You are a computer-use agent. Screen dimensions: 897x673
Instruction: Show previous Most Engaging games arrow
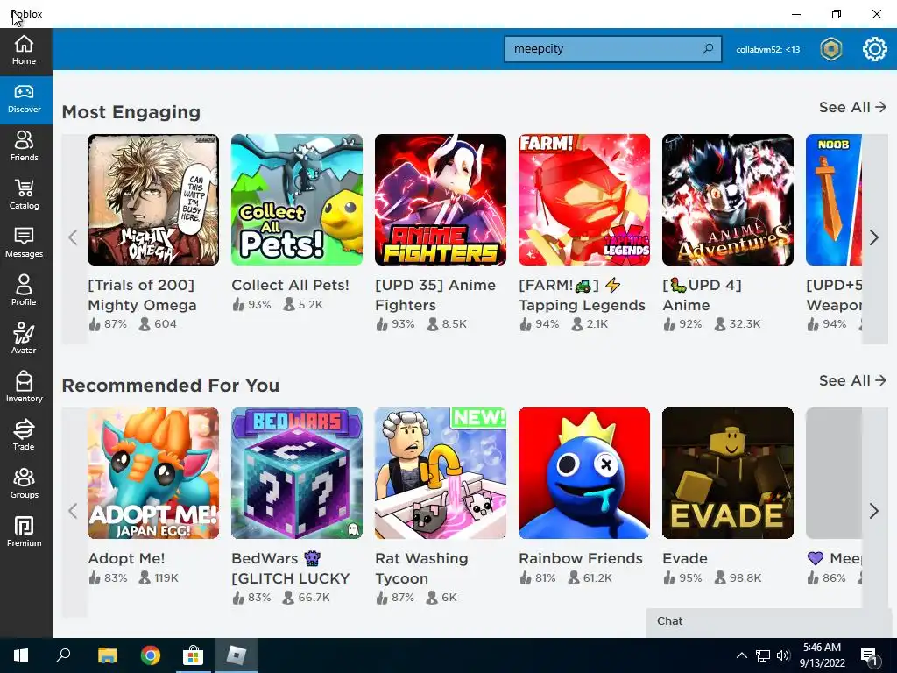point(74,237)
